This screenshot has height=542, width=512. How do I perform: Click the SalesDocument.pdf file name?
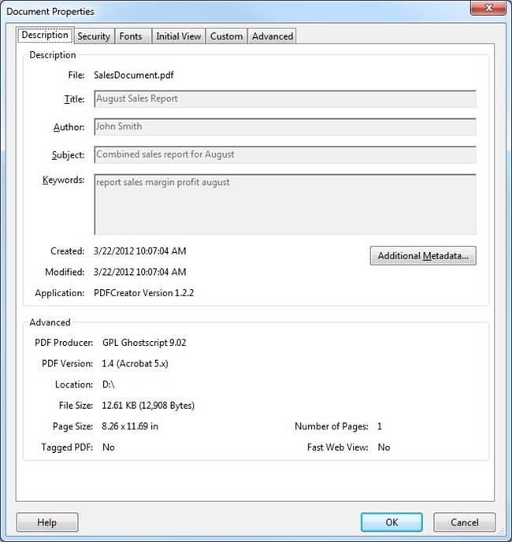point(132,74)
